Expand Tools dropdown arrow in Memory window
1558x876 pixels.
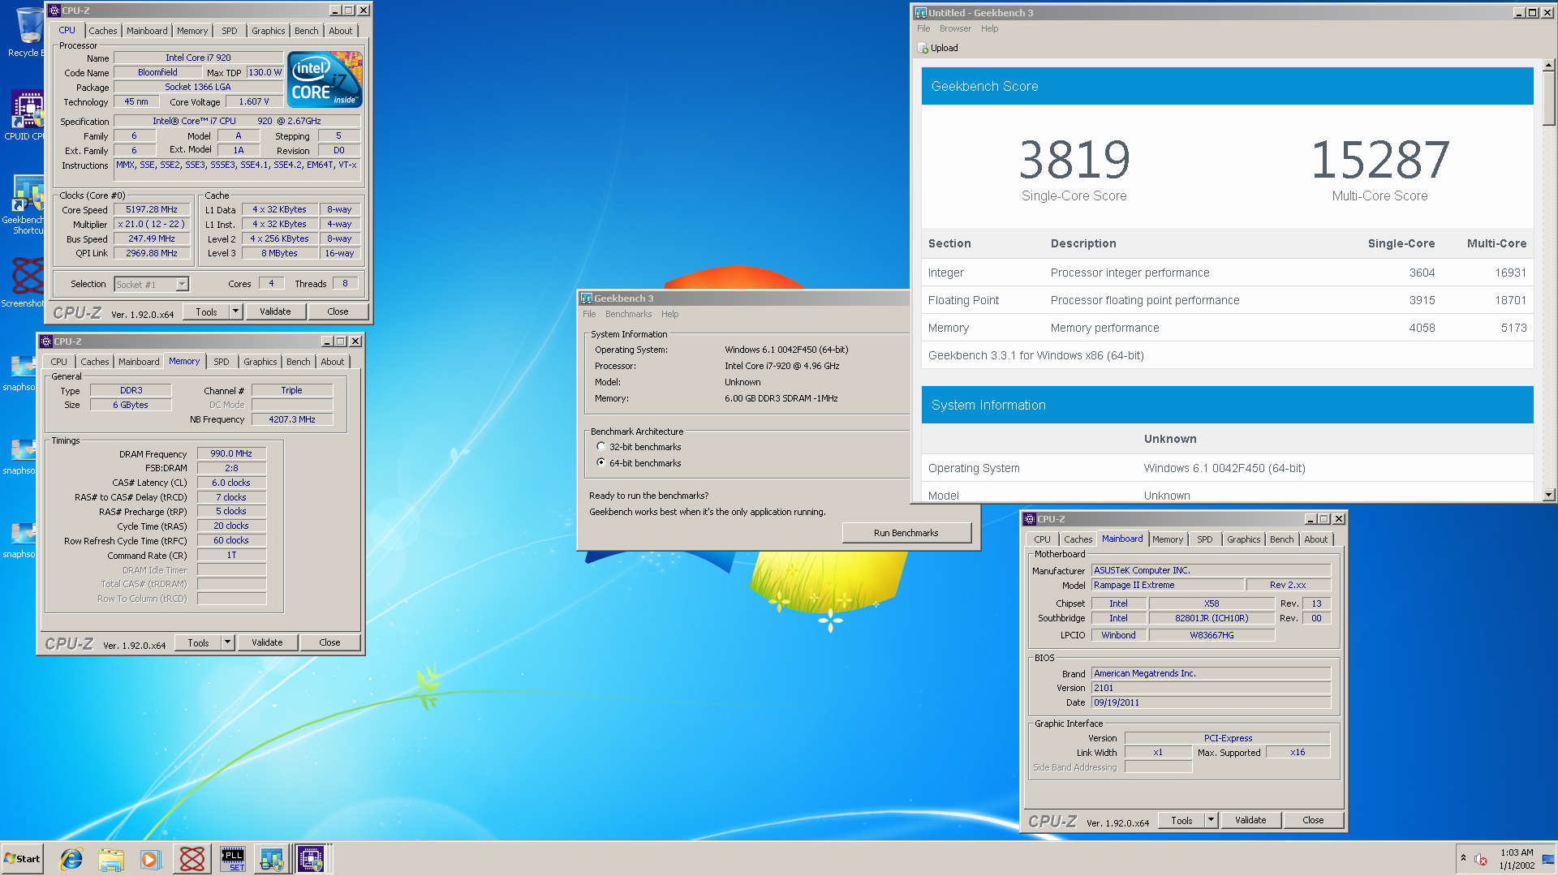[227, 642]
